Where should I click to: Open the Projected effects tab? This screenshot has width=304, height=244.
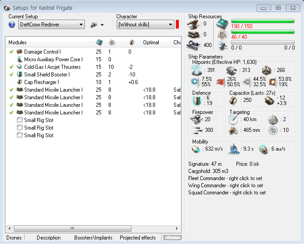[x=138, y=238]
